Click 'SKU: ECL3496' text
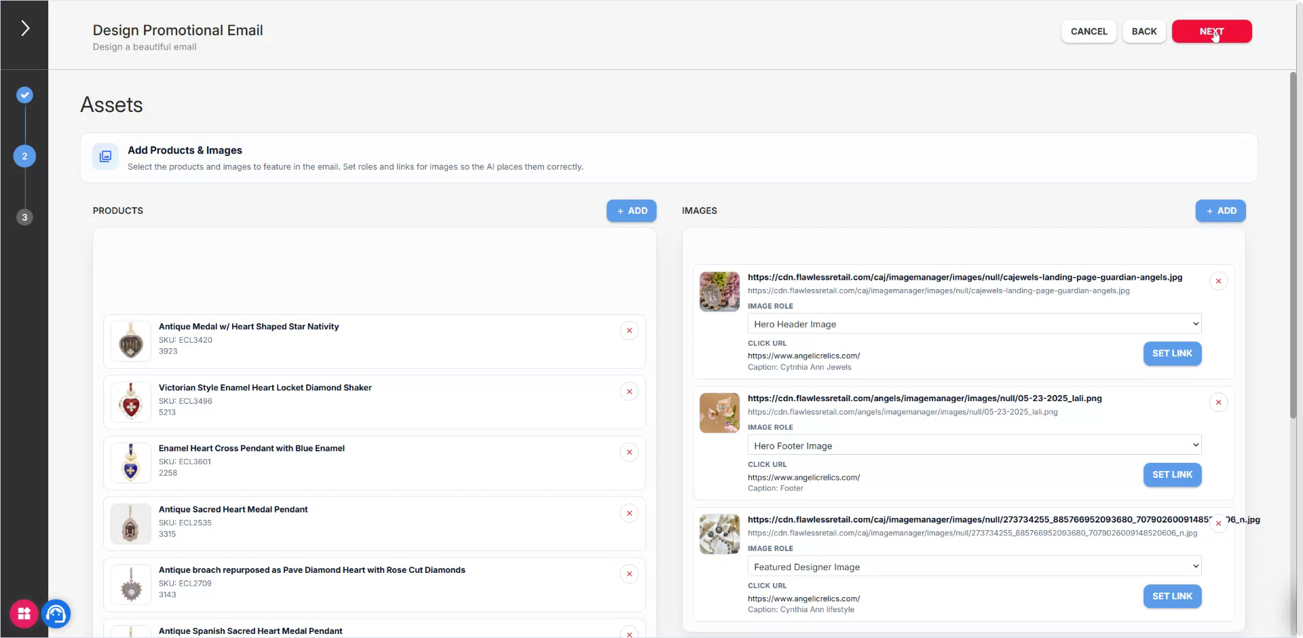The image size is (1303, 638). [x=185, y=401]
